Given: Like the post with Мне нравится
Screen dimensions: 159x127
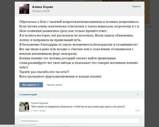Looking at the screenshot, I should (x=31, y=85).
